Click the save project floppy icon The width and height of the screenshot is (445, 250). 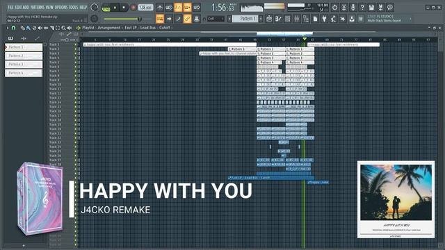click(371, 8)
